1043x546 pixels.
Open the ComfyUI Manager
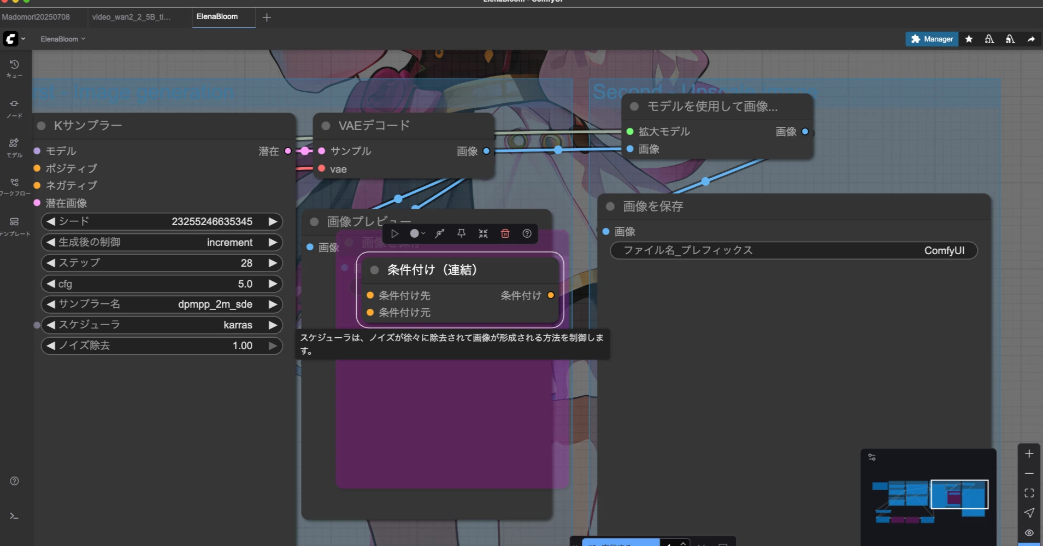932,39
